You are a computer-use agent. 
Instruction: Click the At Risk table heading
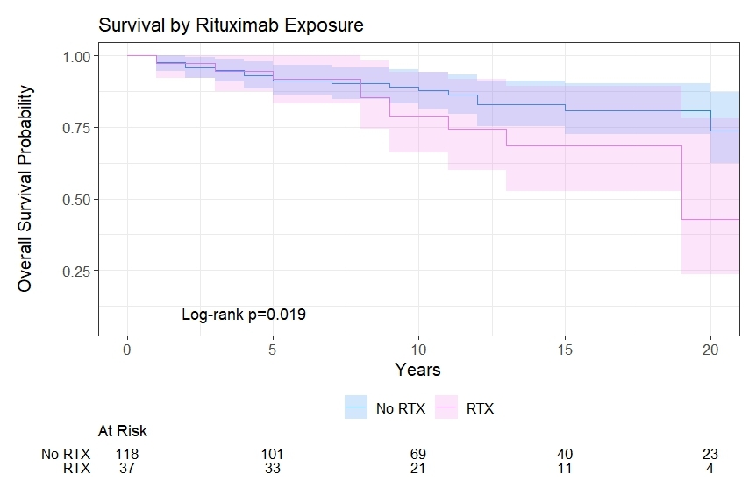click(122, 431)
